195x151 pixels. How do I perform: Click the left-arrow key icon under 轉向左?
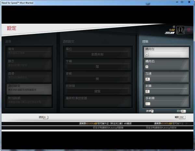click(147, 55)
